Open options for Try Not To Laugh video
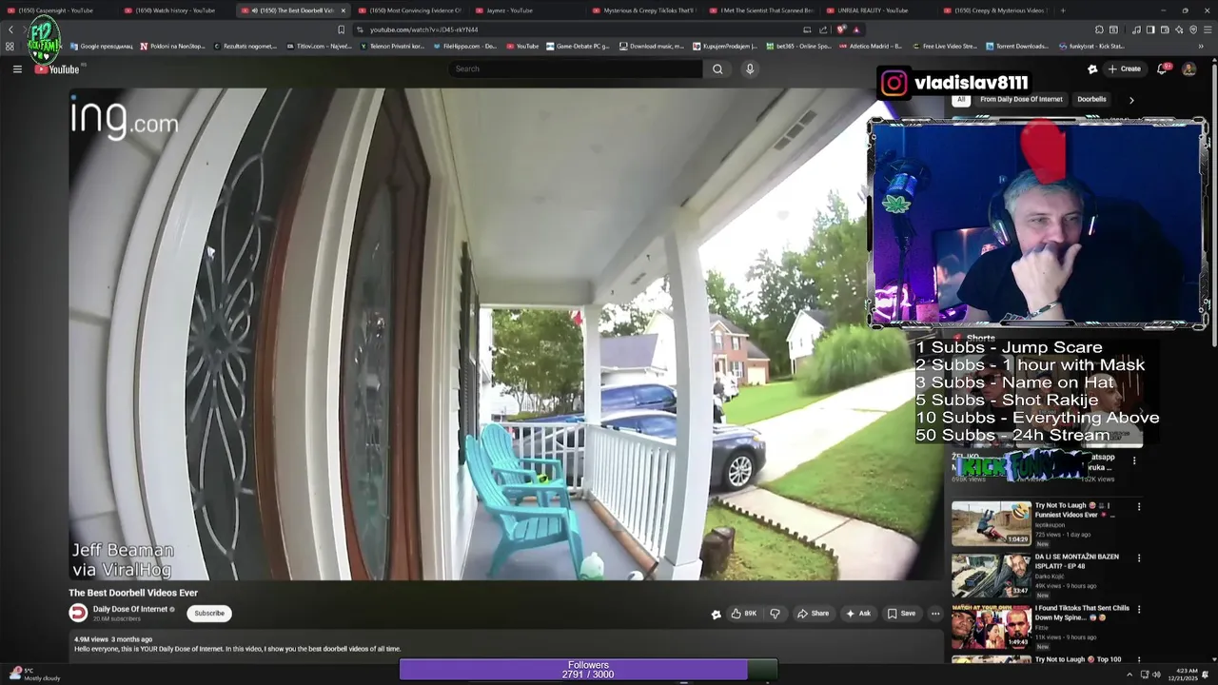The image size is (1218, 685). 1139,507
